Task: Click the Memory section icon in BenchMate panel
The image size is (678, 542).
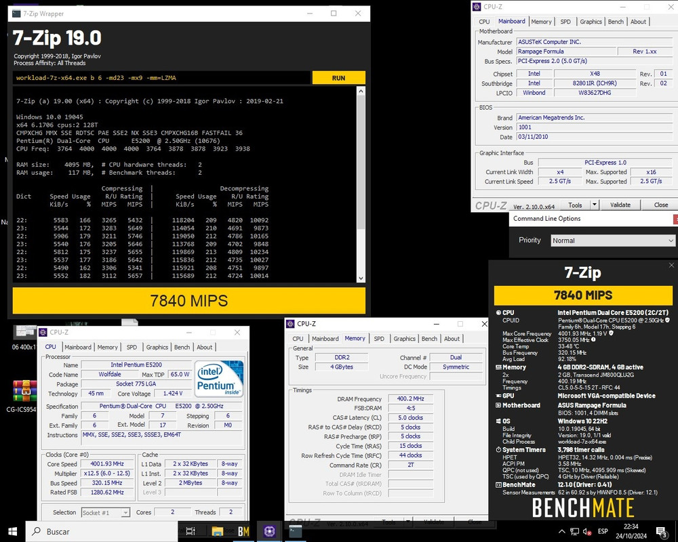Action: [x=498, y=367]
